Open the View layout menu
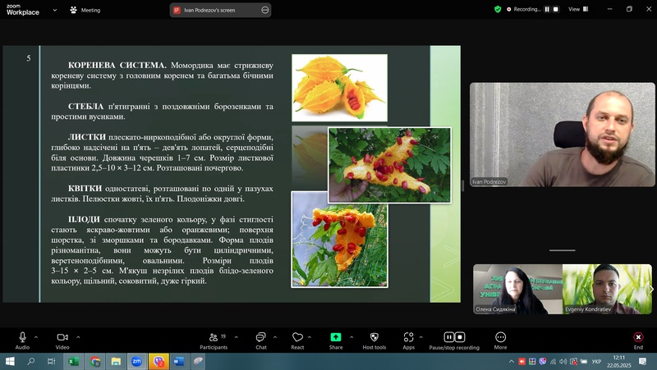The width and height of the screenshot is (657, 370). pos(578,9)
